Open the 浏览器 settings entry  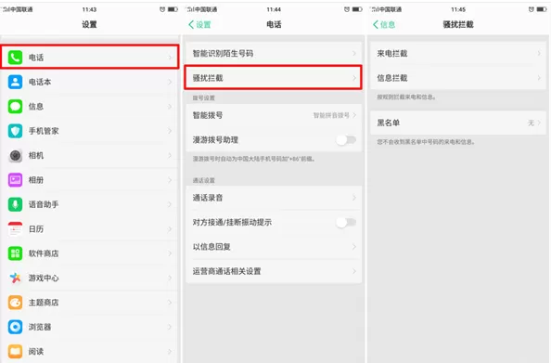90,327
